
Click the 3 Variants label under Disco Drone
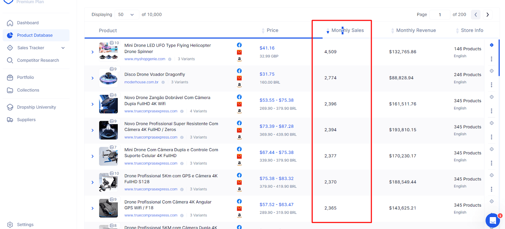coord(180,82)
